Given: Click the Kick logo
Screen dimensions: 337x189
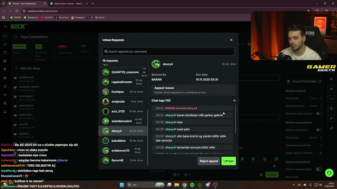Looking at the screenshot, I should click(x=19, y=26).
